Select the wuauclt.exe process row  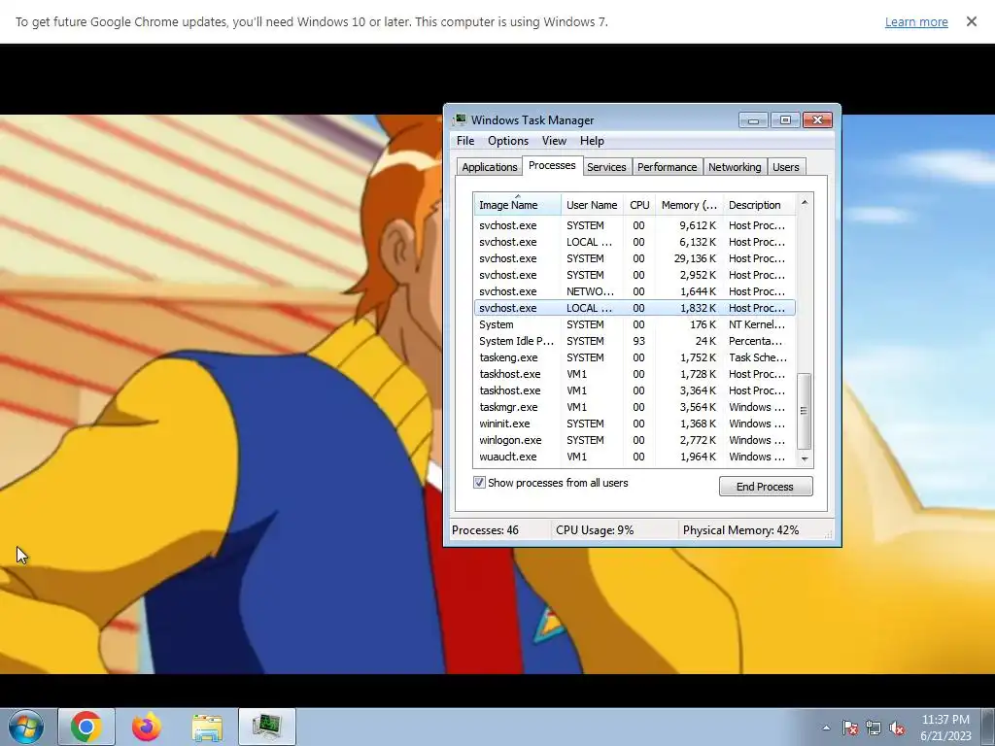(635, 457)
